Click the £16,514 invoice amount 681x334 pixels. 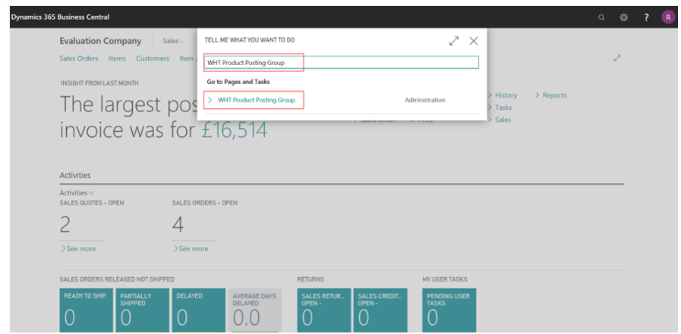(235, 130)
